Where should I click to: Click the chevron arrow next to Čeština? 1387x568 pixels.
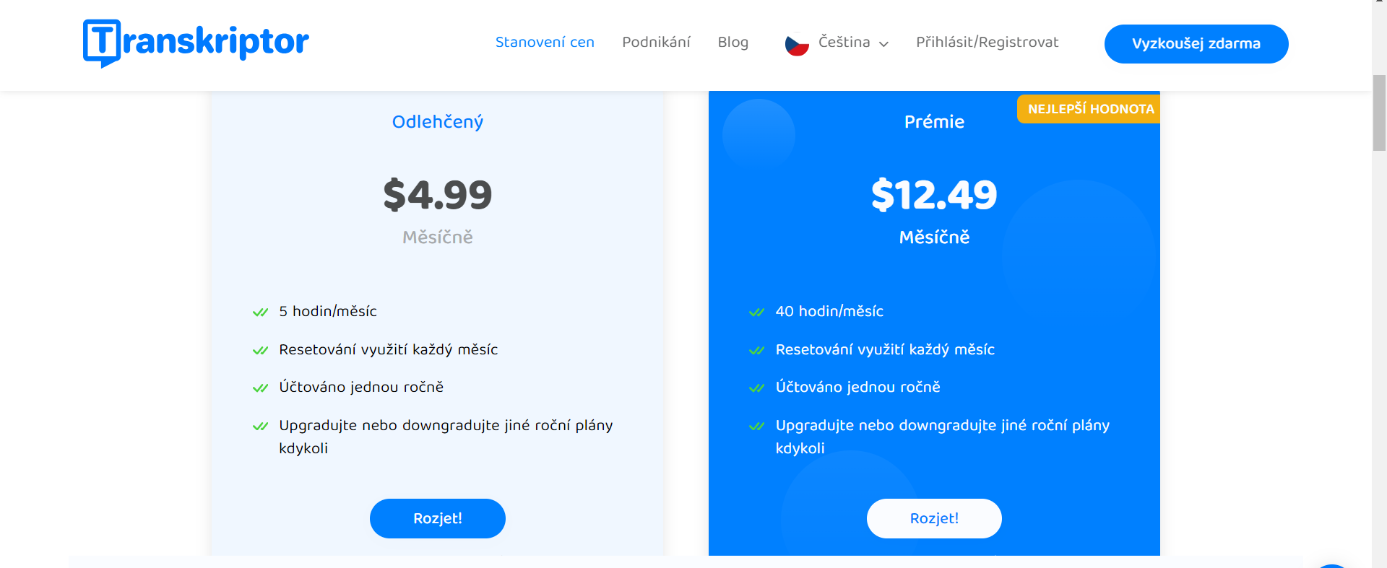[883, 44]
